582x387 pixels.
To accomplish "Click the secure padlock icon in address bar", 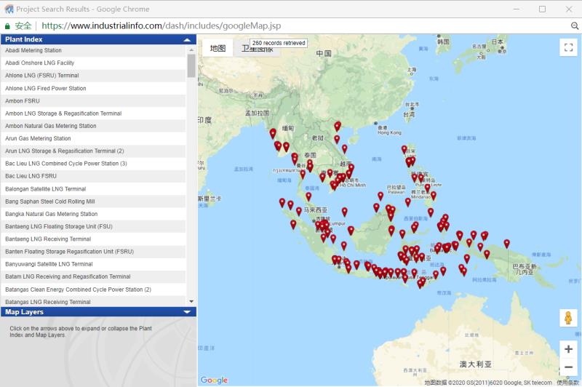I will [x=8, y=25].
